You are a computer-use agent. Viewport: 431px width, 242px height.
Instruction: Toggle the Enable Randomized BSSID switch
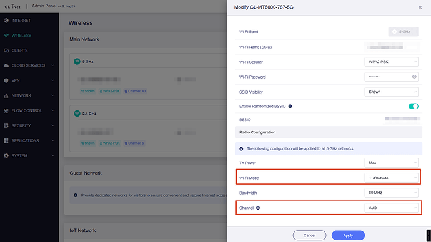pos(413,106)
